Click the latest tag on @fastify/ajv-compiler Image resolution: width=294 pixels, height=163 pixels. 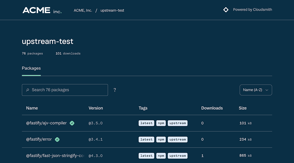coord(146,123)
